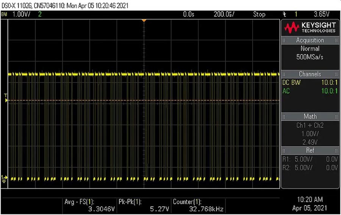This screenshot has height=215, width=341.
Task: Click the orange trigger position marker at top
Action: coord(144,20)
